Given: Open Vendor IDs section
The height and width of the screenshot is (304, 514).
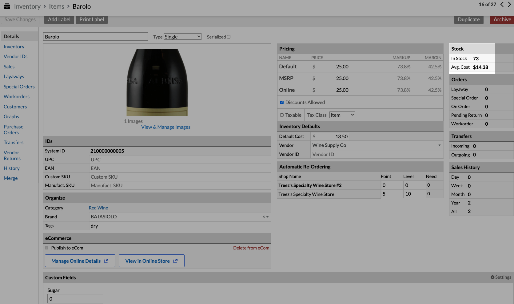Looking at the screenshot, I should (x=15, y=56).
